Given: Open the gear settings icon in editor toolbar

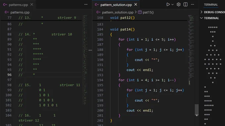Looking at the screenshot, I should click(x=178, y=4).
